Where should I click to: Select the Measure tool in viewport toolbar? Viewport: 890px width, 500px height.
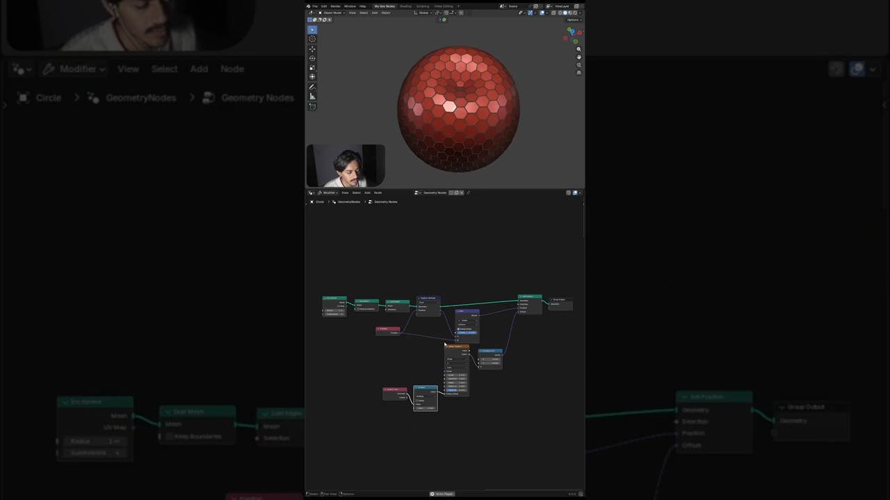[312, 97]
